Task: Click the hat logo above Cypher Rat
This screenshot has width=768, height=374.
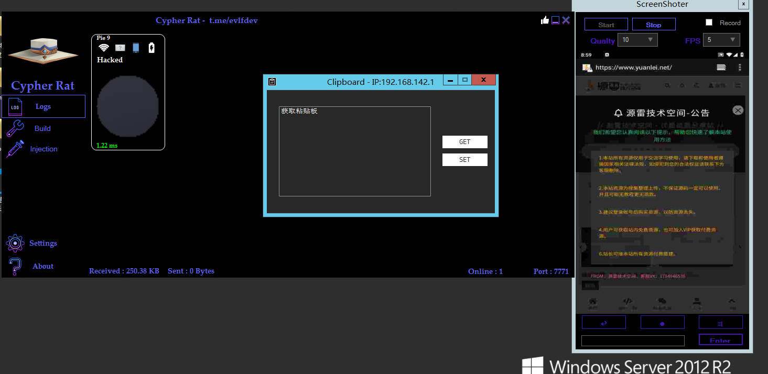Action: 43,51
